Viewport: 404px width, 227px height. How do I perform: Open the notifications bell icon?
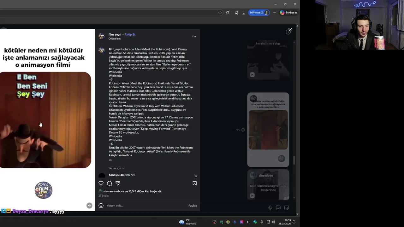point(294,222)
